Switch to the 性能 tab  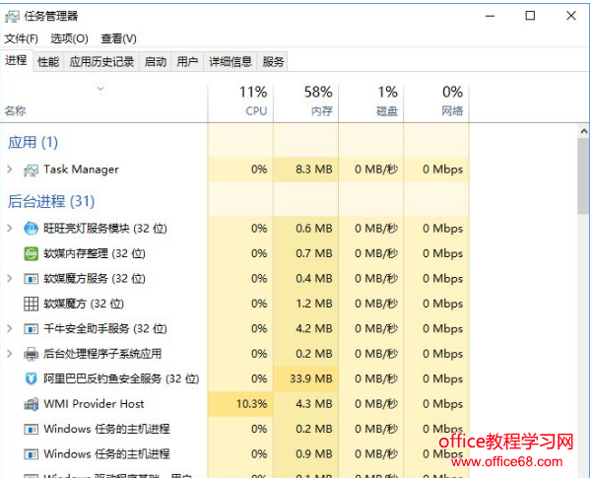tap(48, 61)
